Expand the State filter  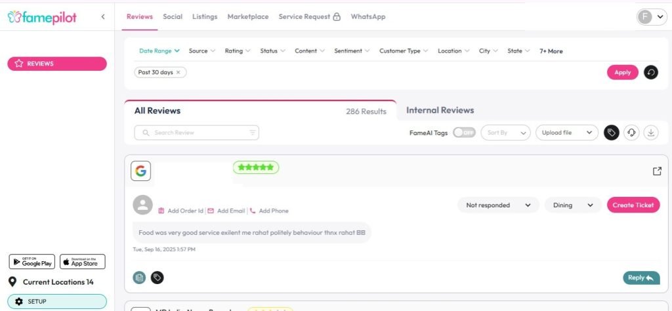tap(518, 51)
